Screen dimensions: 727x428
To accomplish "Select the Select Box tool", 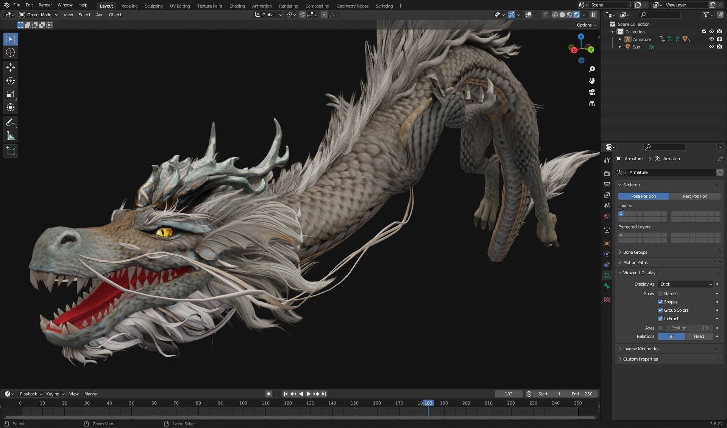I will coord(11,39).
